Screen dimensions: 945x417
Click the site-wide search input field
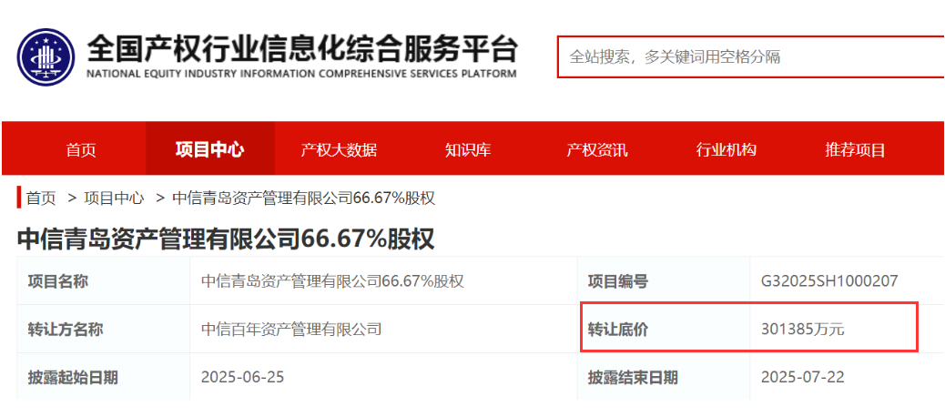(750, 57)
